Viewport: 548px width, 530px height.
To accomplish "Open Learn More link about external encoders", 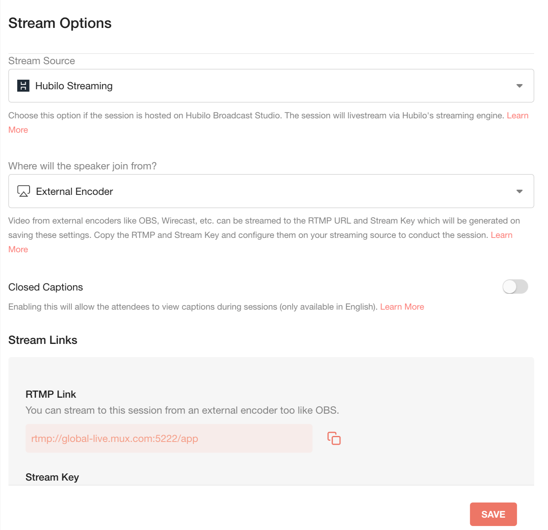I will (x=501, y=235).
